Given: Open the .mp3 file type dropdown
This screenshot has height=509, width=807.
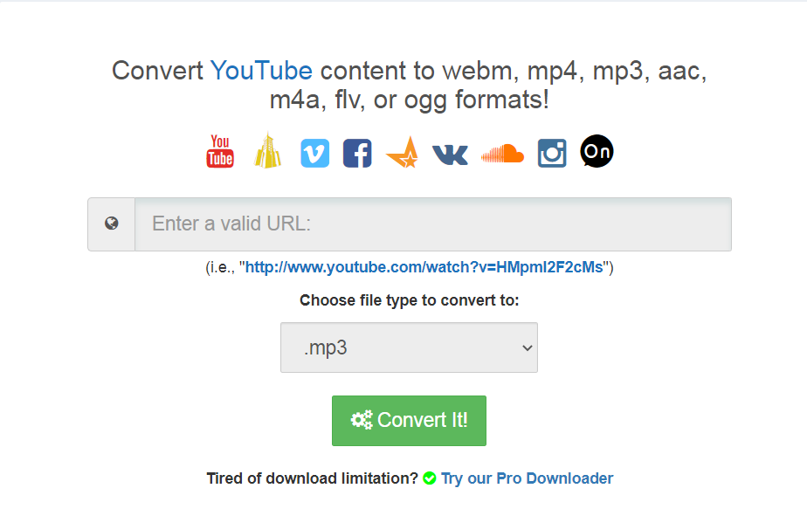Looking at the screenshot, I should point(409,347).
